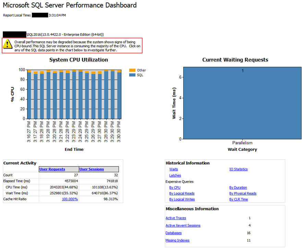
Task: Click the Databases count 16
Action: [x=249, y=233]
